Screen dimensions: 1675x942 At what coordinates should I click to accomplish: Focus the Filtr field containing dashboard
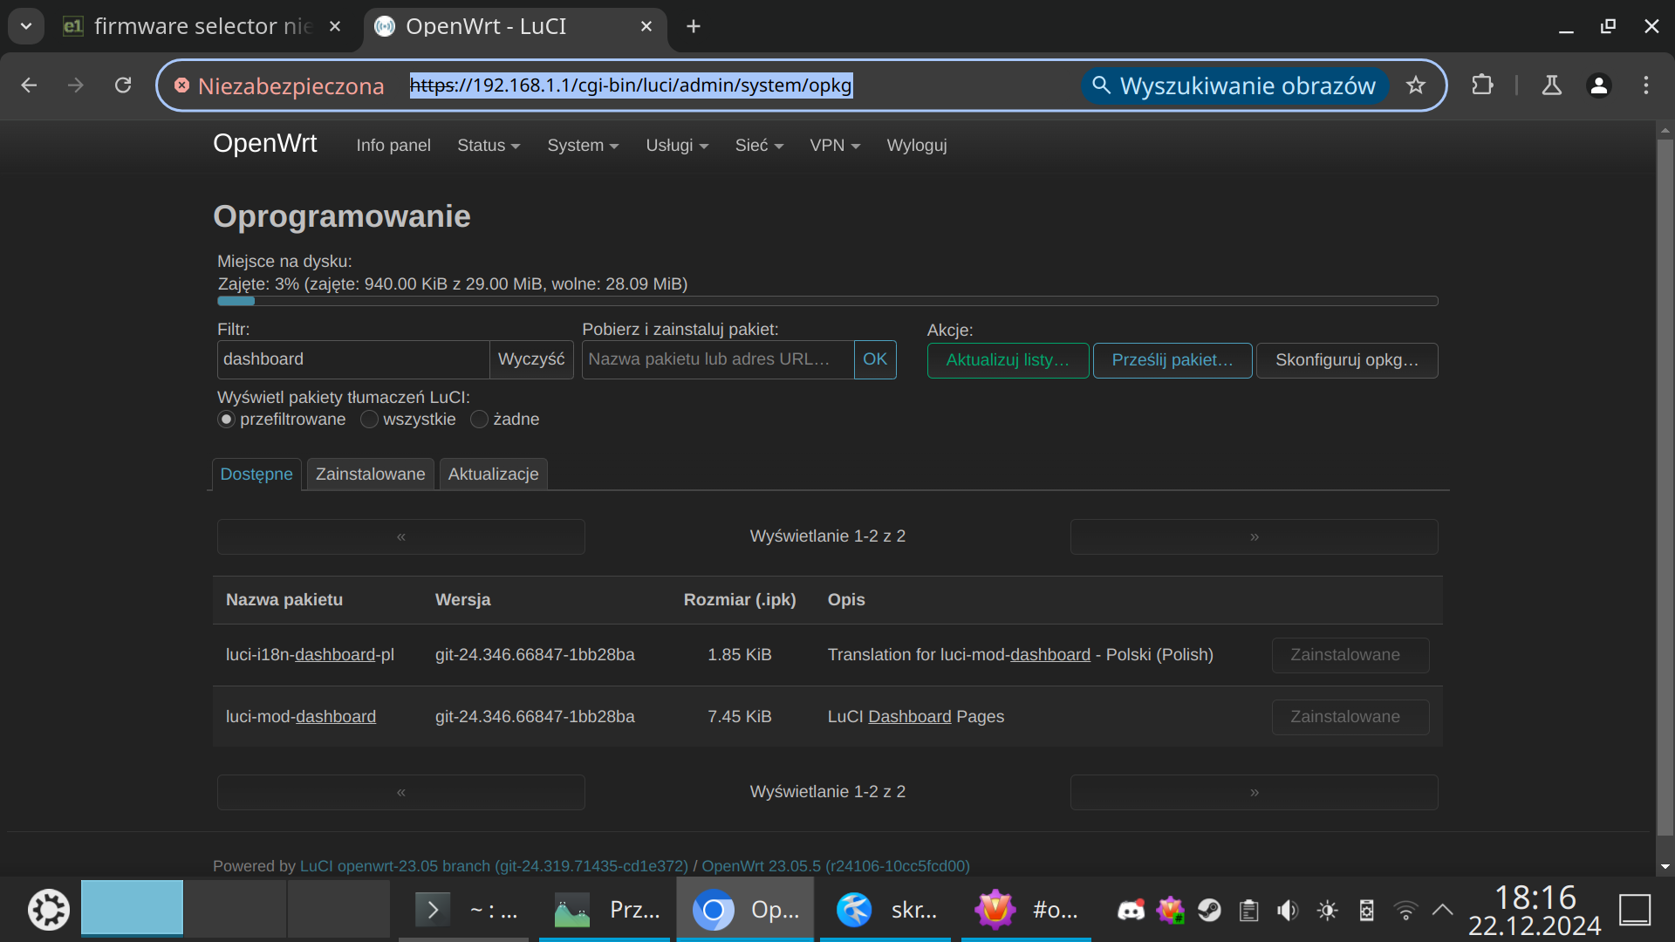click(x=353, y=359)
